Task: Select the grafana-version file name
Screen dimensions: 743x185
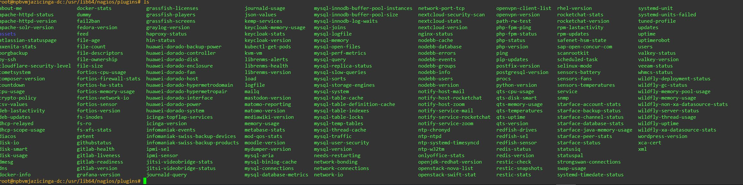Action: (98, 175)
